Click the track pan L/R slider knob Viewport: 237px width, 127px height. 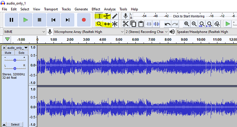pos(15,69)
